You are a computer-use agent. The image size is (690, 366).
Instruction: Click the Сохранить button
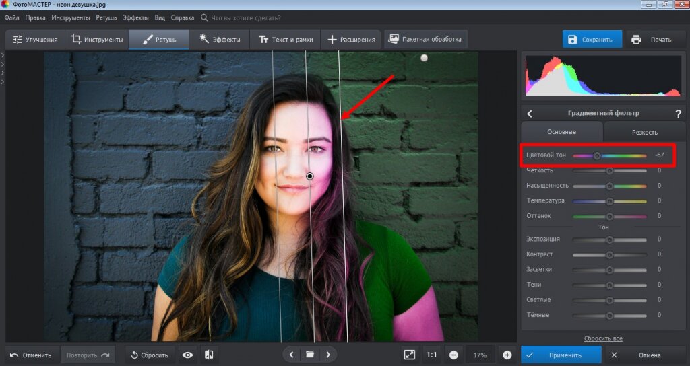click(592, 40)
